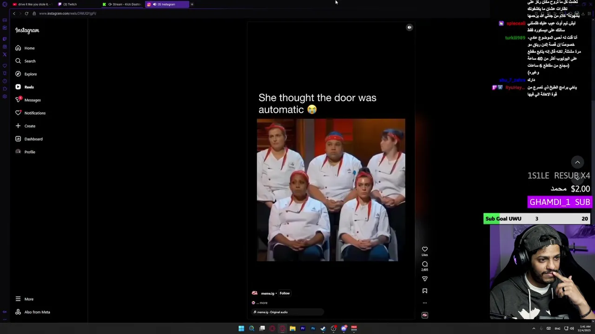Open Twitch in the browser sidebar
Screen dimensions: 595x334
pos(5,39)
